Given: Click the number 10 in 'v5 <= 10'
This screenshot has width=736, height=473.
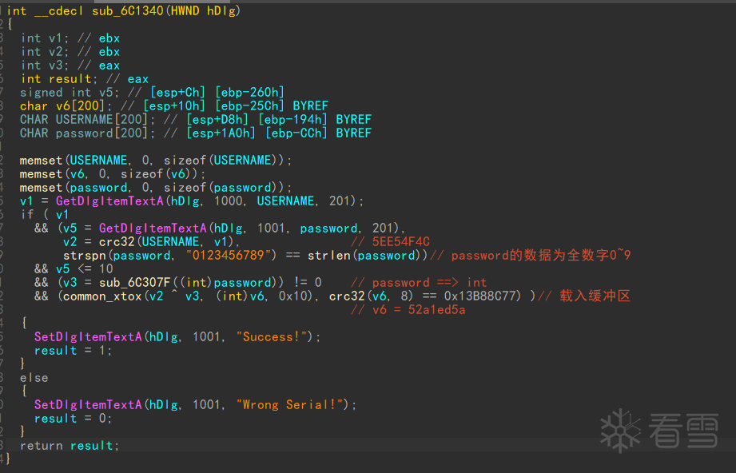Looking at the screenshot, I should (x=106, y=269).
